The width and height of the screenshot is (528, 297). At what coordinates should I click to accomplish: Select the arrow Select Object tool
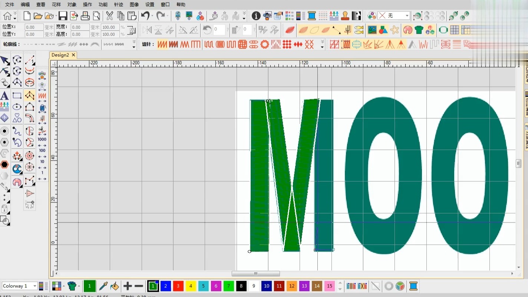pos(4,60)
